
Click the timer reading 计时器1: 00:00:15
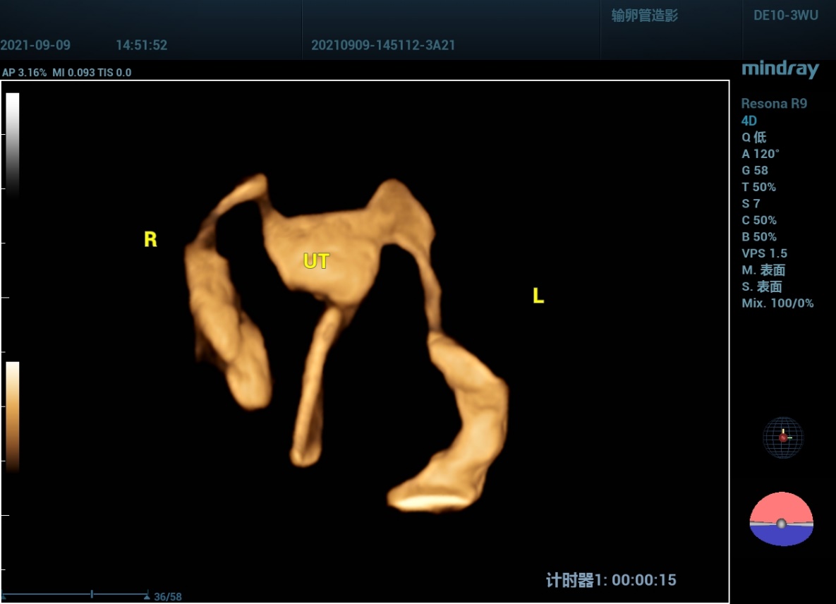(611, 580)
